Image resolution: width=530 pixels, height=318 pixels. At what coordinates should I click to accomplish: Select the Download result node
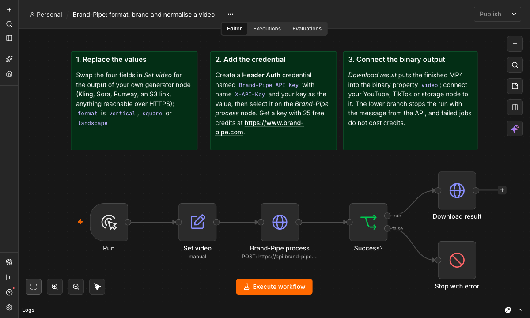457,190
